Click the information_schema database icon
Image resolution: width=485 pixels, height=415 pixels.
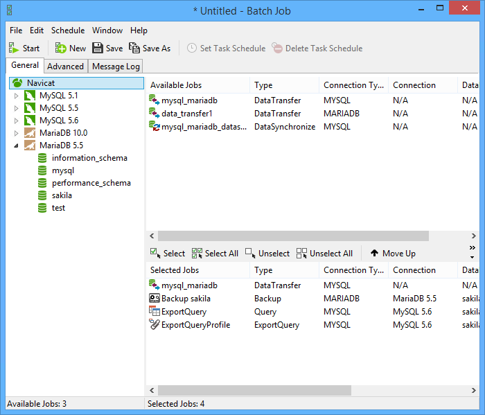point(42,158)
